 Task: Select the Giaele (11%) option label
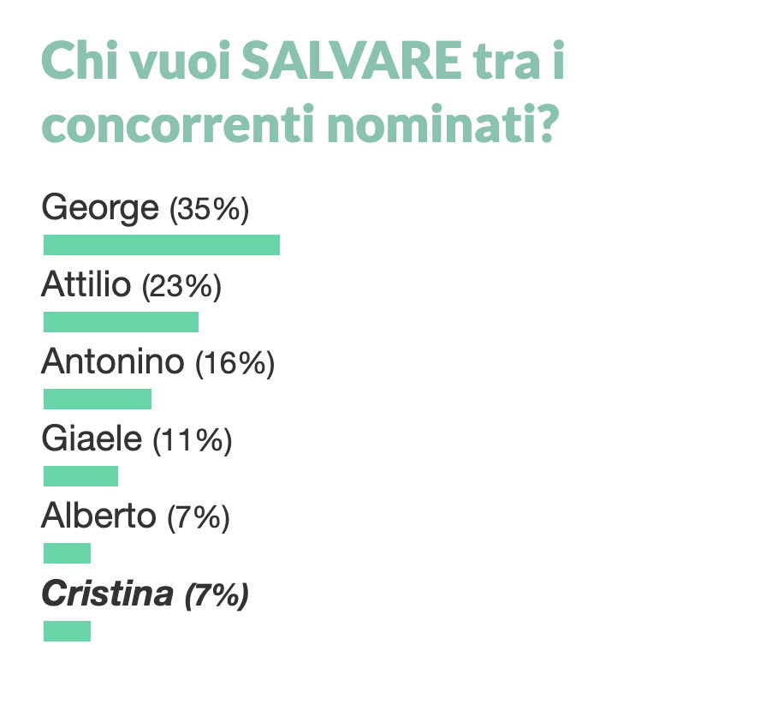[x=137, y=439]
